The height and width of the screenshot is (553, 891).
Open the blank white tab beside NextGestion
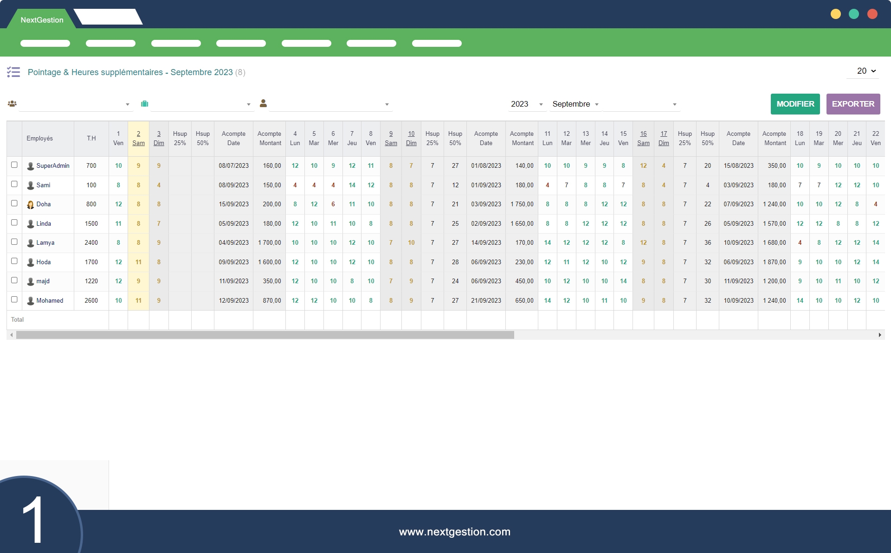[108, 17]
